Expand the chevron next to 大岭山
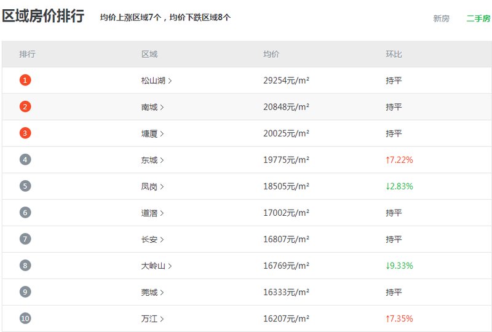This screenshot has height=332, width=492. 170,266
